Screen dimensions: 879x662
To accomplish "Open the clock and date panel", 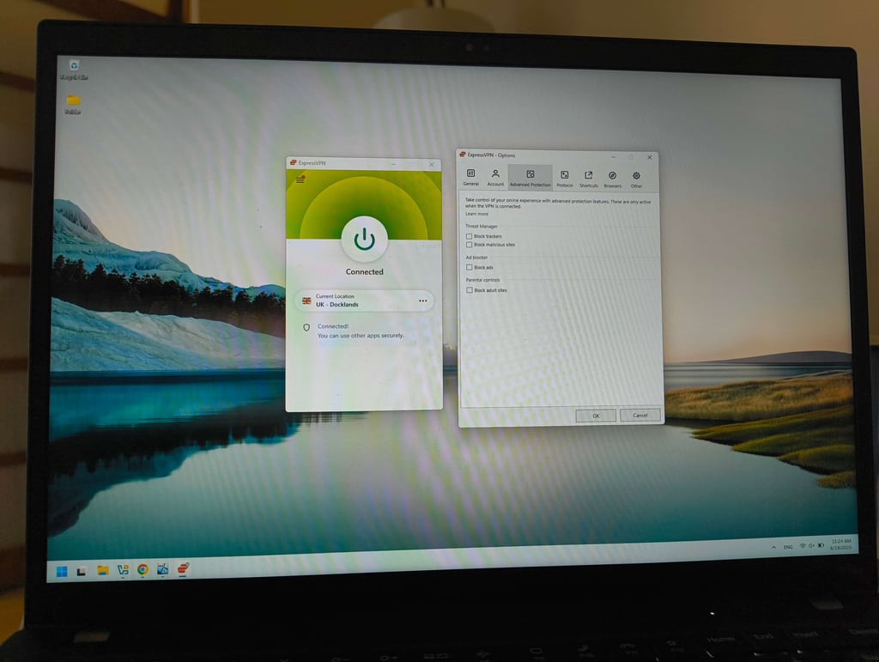I will pyautogui.click(x=841, y=544).
